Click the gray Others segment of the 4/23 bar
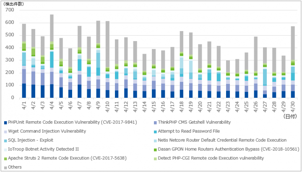 228,66
